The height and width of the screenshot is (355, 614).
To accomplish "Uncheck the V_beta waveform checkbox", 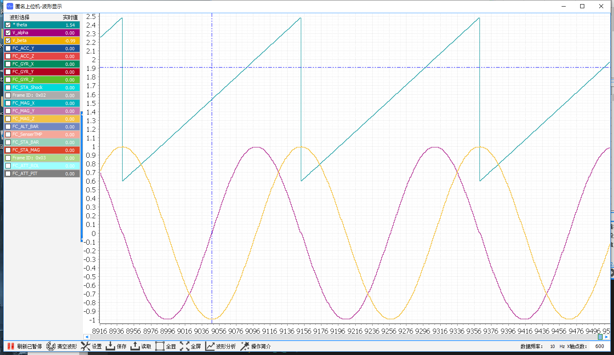I will pyautogui.click(x=8, y=40).
